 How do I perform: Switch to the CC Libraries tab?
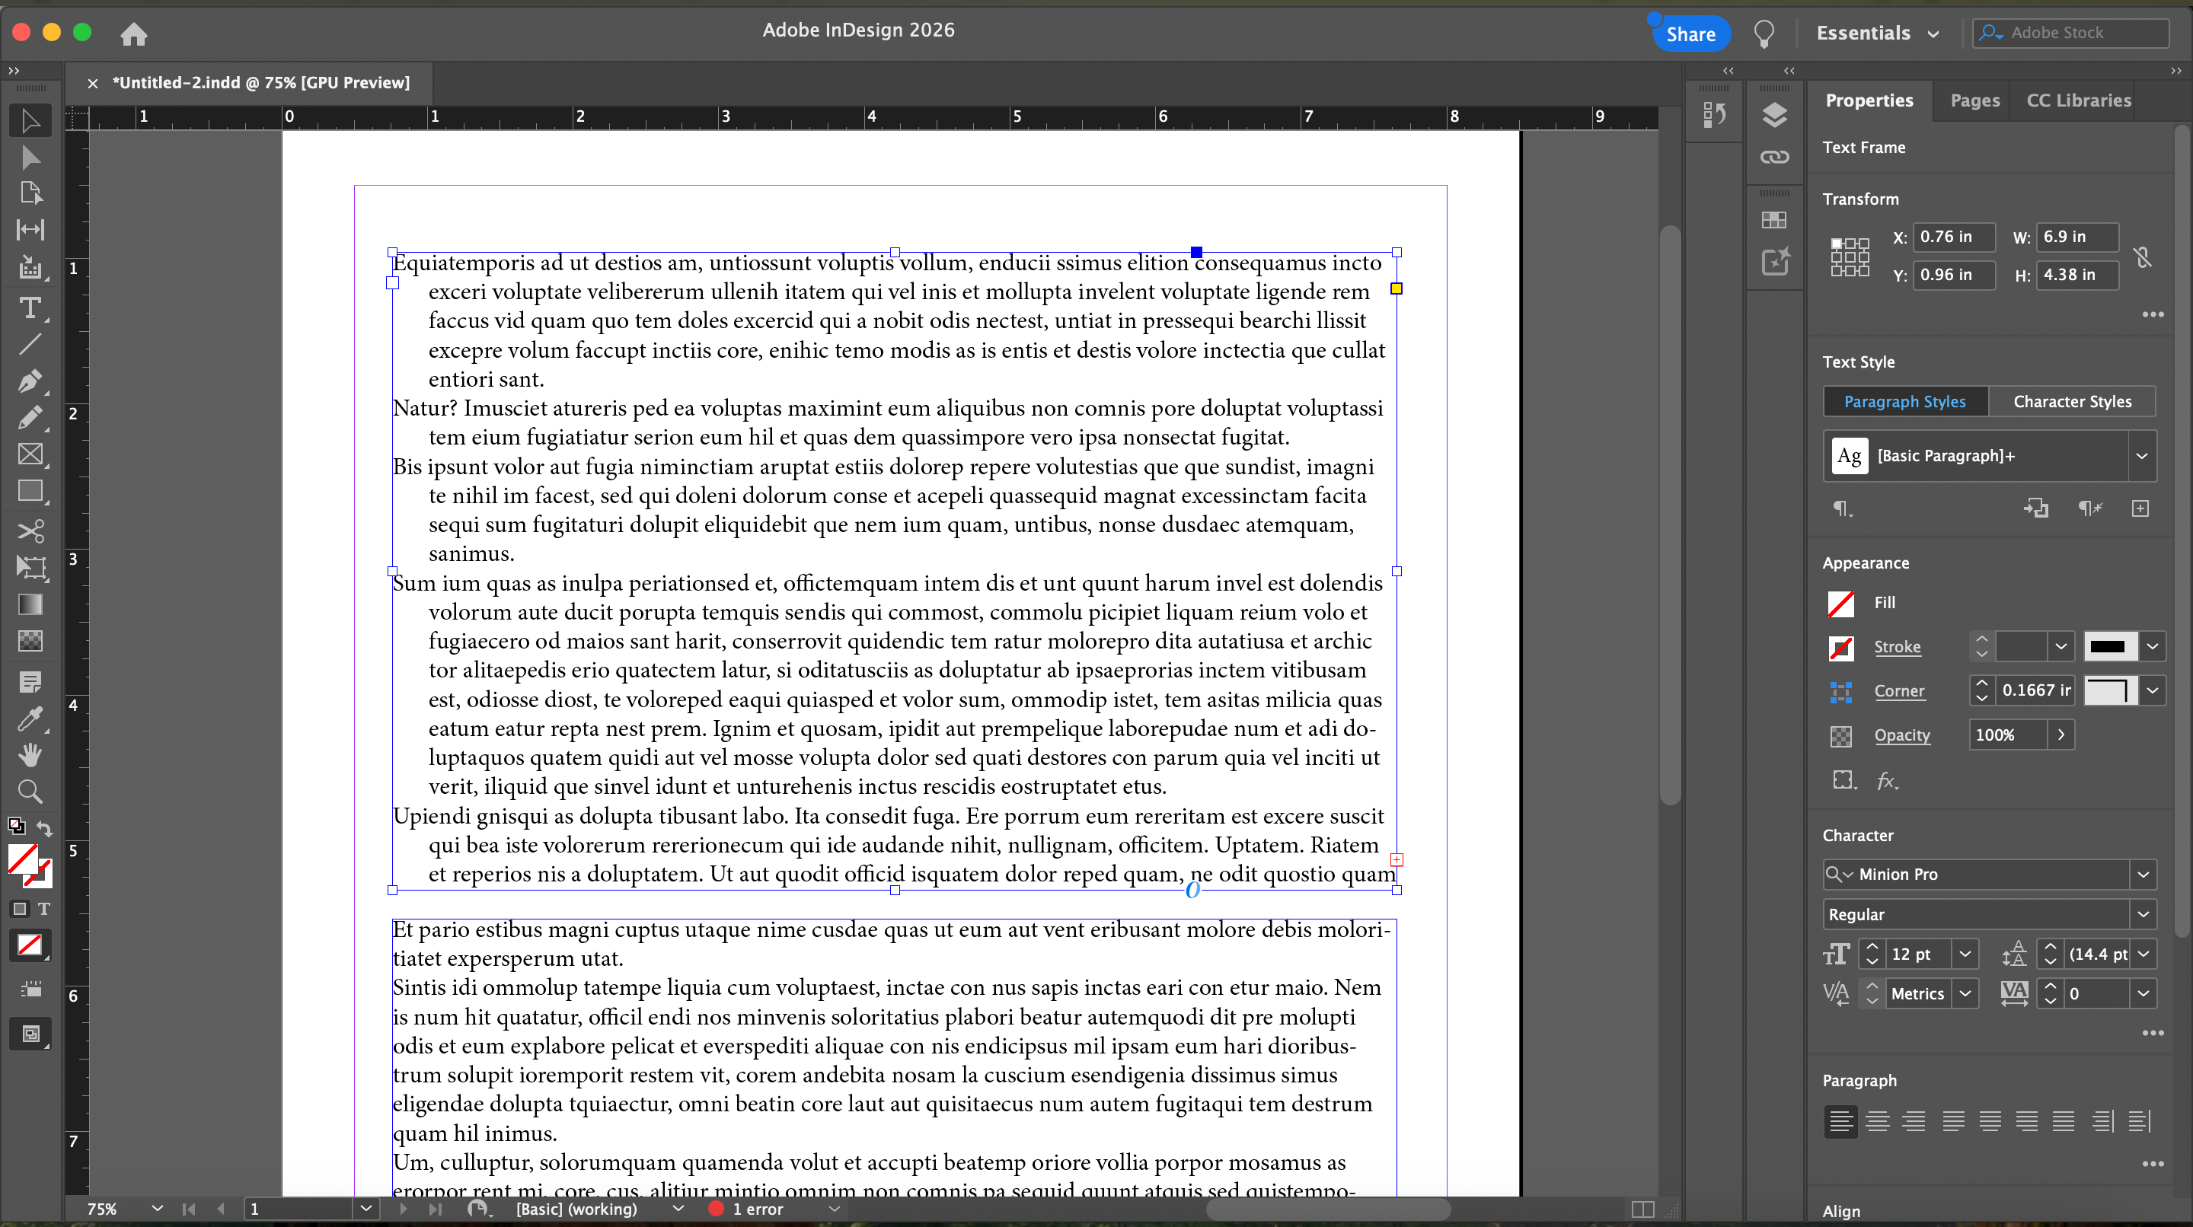click(2078, 100)
